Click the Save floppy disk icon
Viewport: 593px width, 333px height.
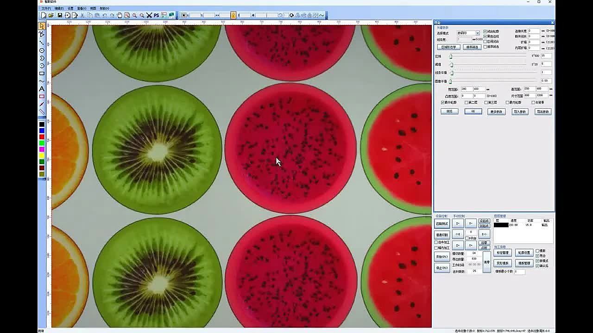(x=60, y=15)
